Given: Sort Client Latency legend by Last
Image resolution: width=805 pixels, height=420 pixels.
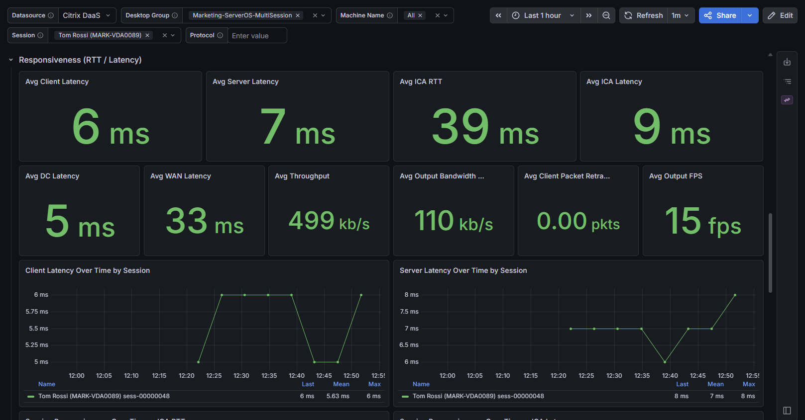Looking at the screenshot, I should click(x=308, y=384).
